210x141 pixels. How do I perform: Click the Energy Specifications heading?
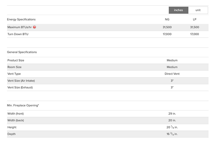21,19
